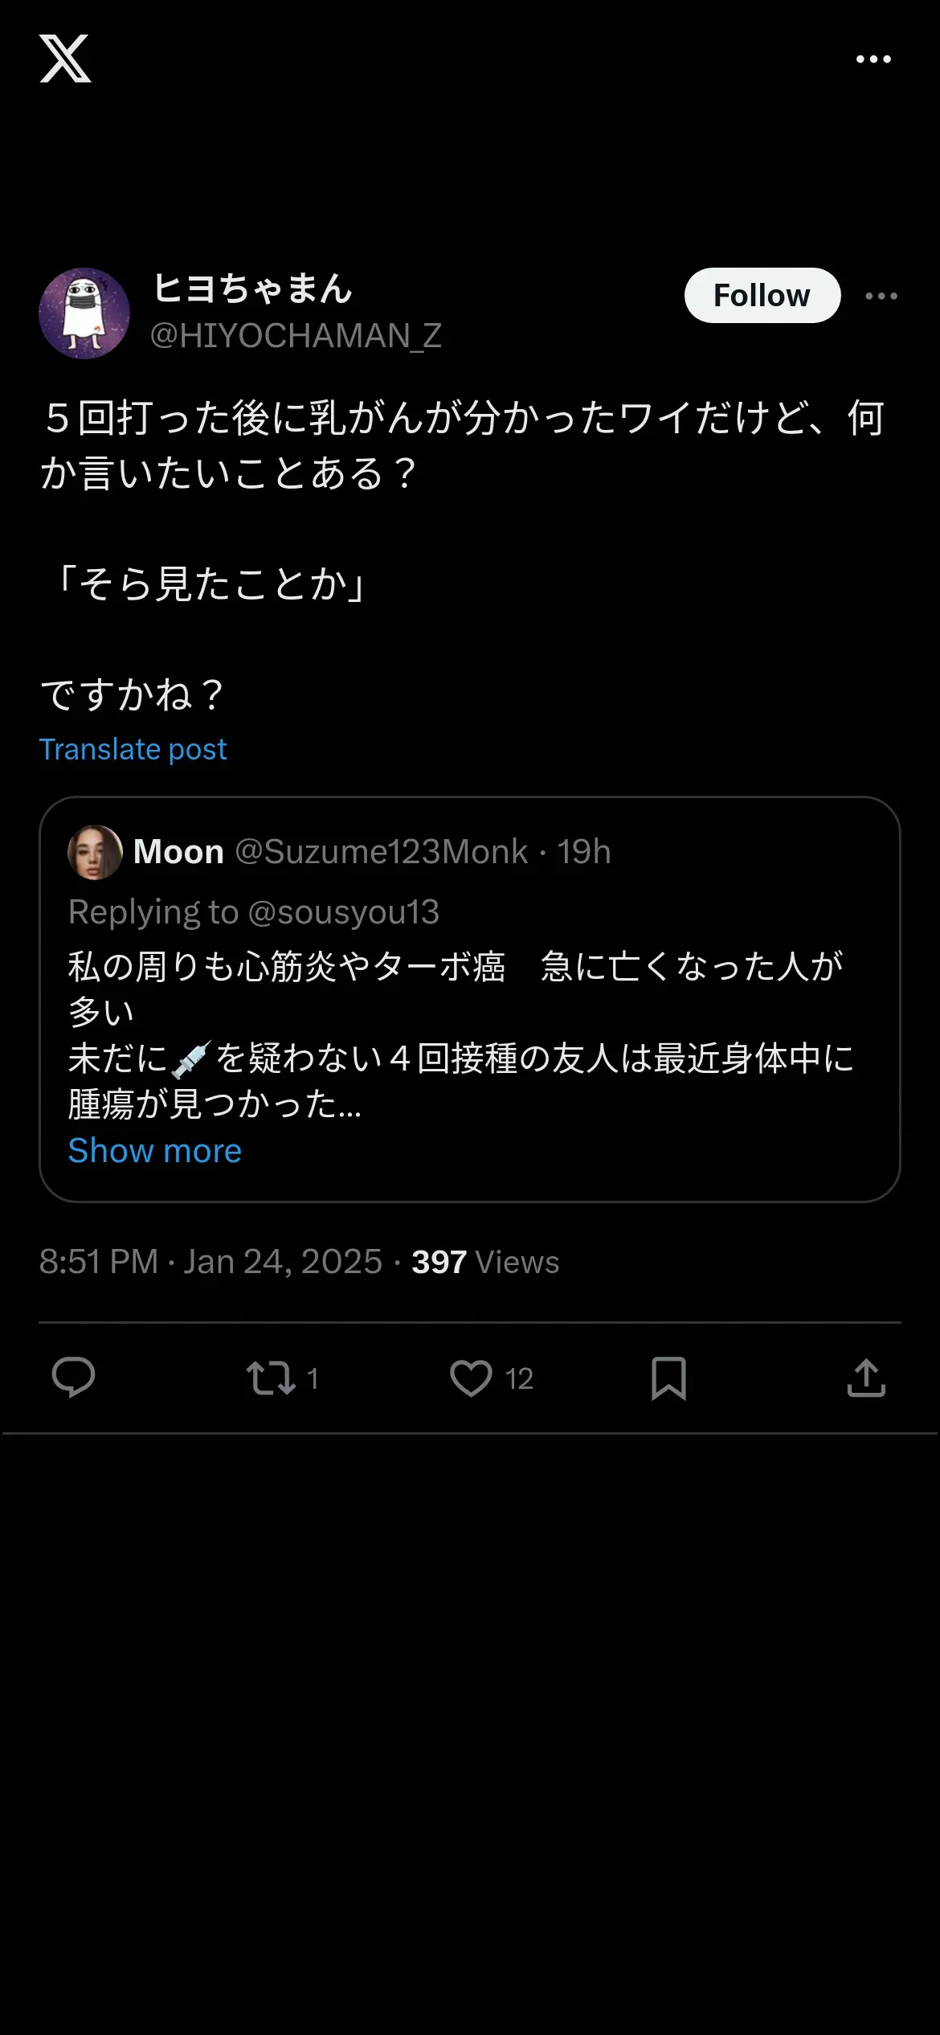Click the Moon display name in quote

tap(178, 852)
